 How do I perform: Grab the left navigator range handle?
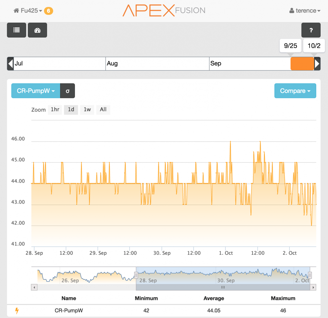[x=136, y=275]
